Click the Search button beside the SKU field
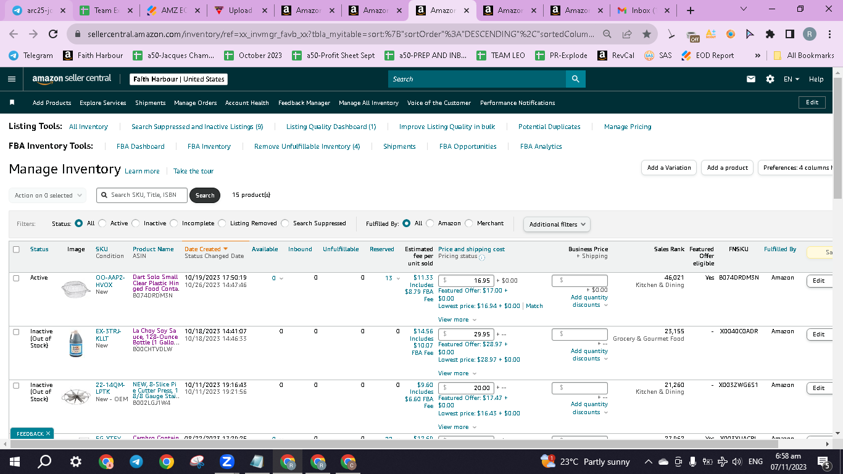 pyautogui.click(x=205, y=196)
